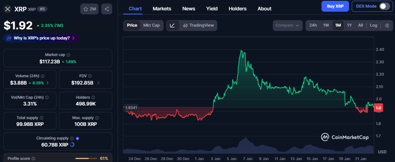Expand 'Why is XRP's price up today?'
The height and width of the screenshot is (162, 395).
coord(41,38)
